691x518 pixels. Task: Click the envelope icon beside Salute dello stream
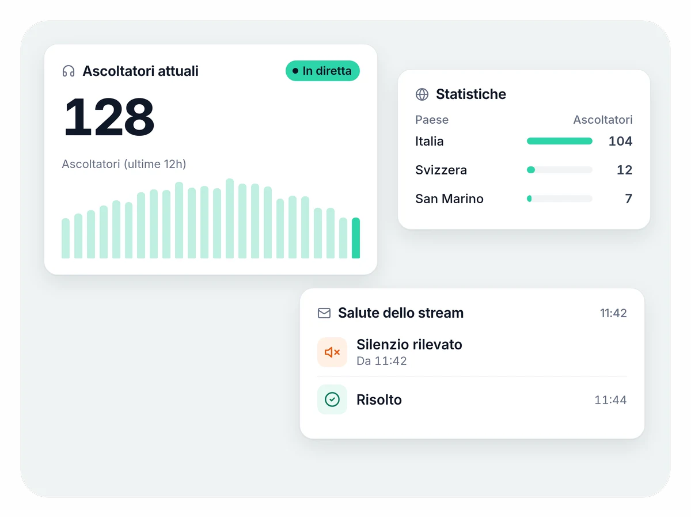coord(324,313)
